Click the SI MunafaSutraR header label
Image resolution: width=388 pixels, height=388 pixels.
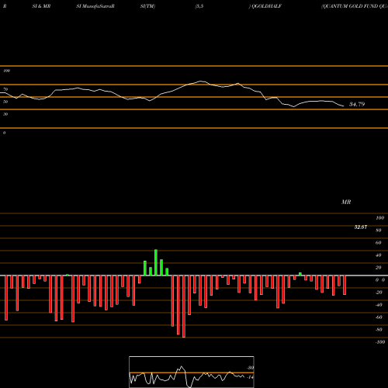pyautogui.click(x=95, y=6)
